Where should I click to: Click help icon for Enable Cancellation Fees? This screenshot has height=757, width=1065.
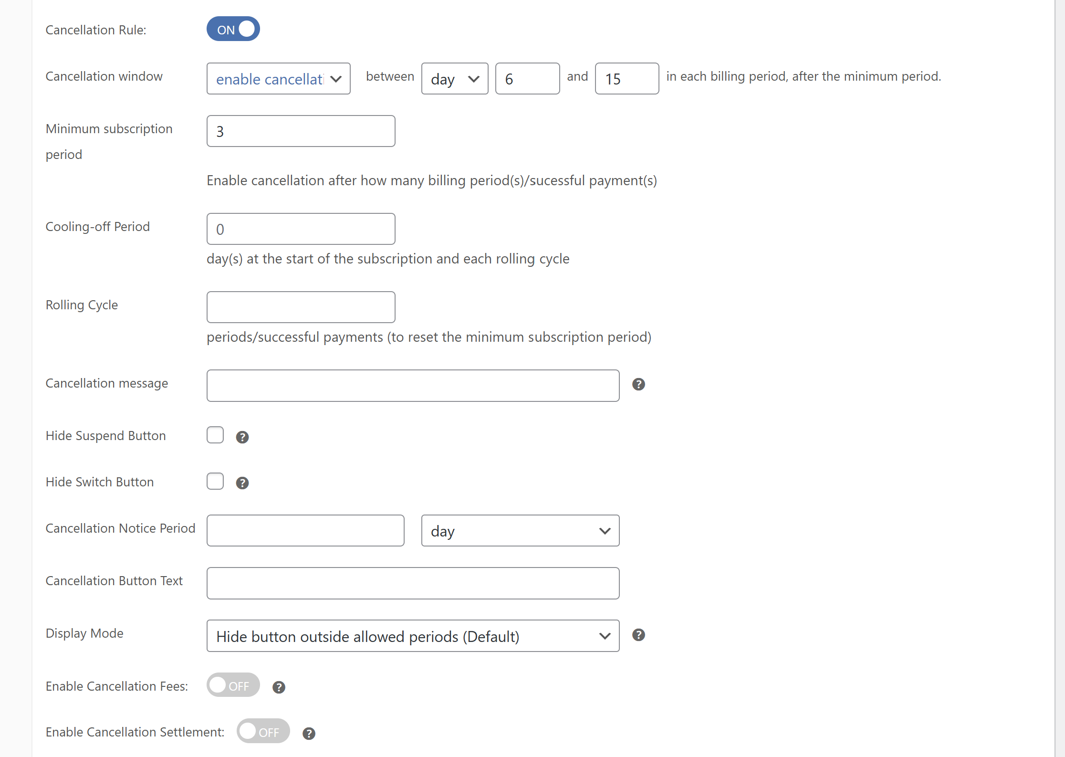[x=279, y=687]
